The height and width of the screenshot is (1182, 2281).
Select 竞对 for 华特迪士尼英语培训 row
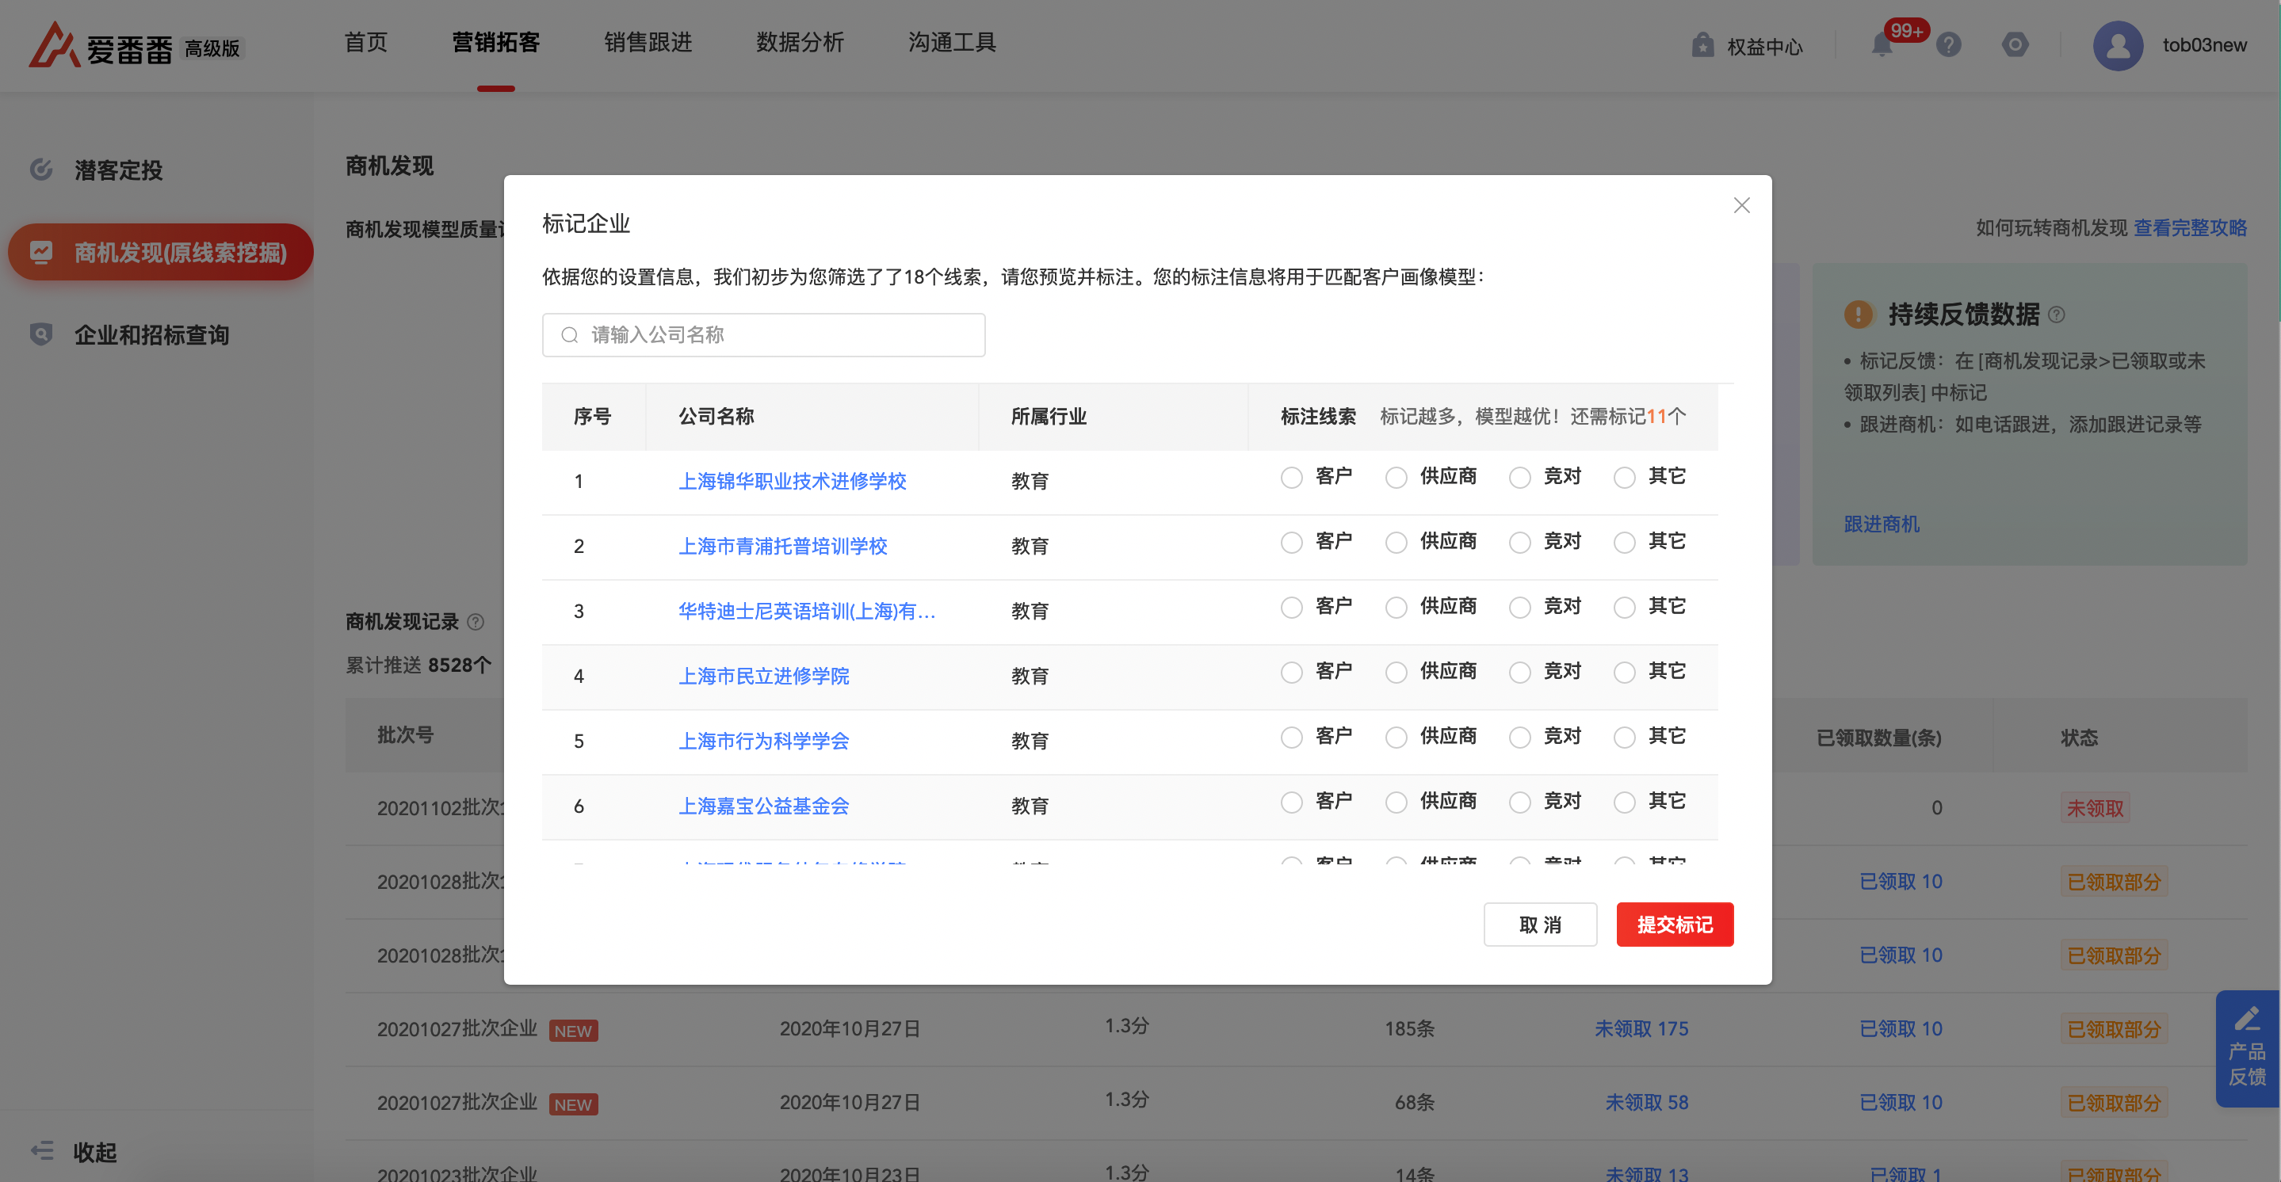click(1519, 608)
